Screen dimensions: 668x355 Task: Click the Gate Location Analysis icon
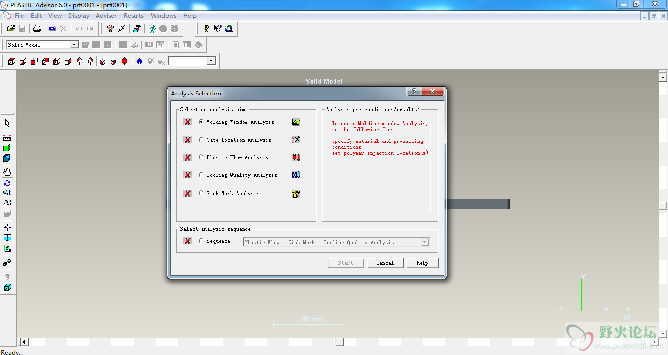tap(296, 140)
